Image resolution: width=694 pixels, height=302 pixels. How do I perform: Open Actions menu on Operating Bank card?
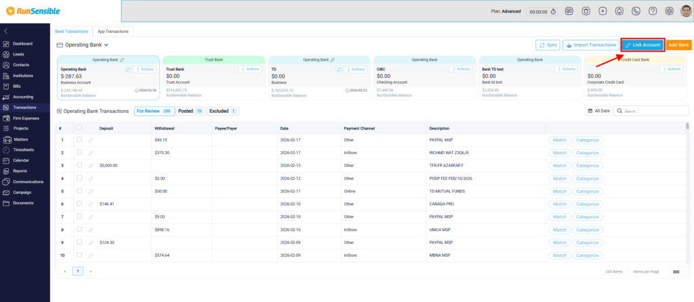point(145,70)
